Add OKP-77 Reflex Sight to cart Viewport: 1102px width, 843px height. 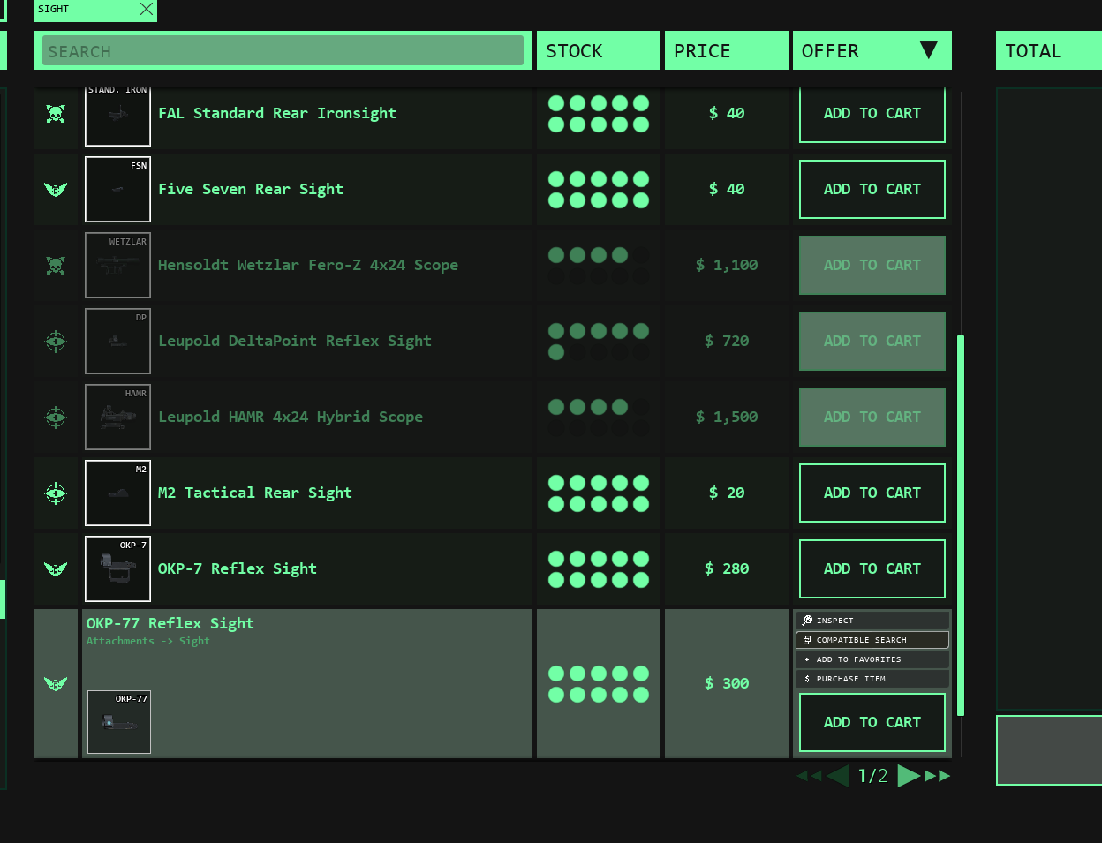[872, 722]
